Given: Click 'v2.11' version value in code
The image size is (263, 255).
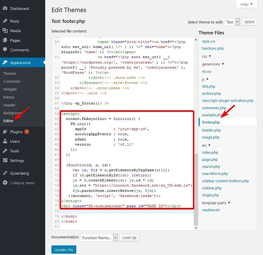Looking at the screenshot, I should tap(125, 144).
